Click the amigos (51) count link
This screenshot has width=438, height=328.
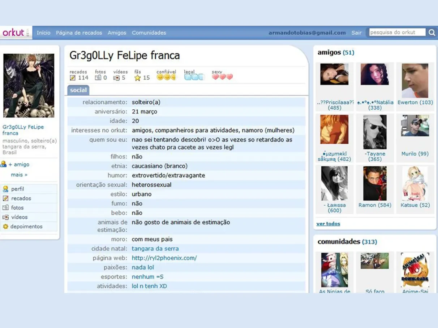(348, 52)
